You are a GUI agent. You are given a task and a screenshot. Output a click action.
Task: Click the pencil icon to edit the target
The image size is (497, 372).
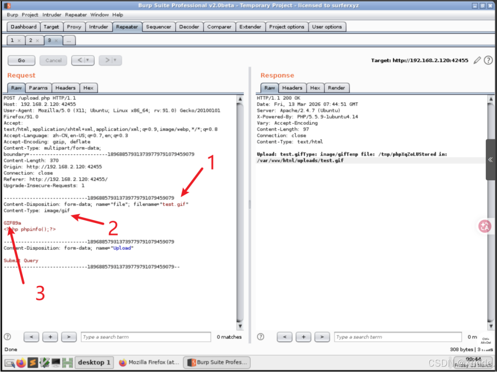[477, 60]
